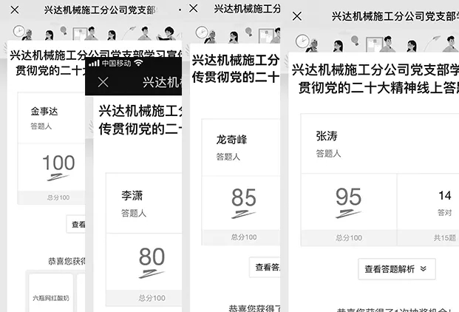
Task: Close the page showing 龙奇峰's score
Action: (x=194, y=8)
